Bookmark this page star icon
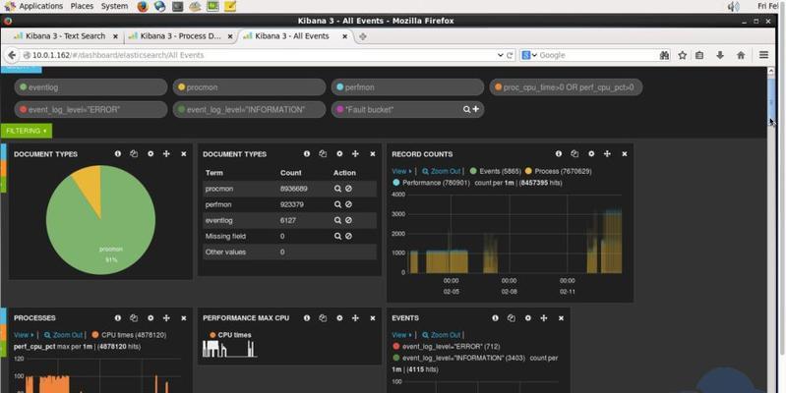This screenshot has width=786, height=393. click(x=683, y=55)
